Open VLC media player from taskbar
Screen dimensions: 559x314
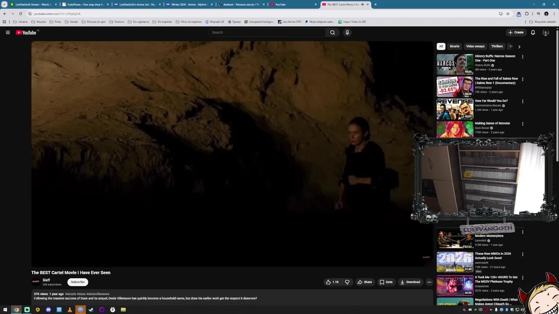tap(69, 310)
